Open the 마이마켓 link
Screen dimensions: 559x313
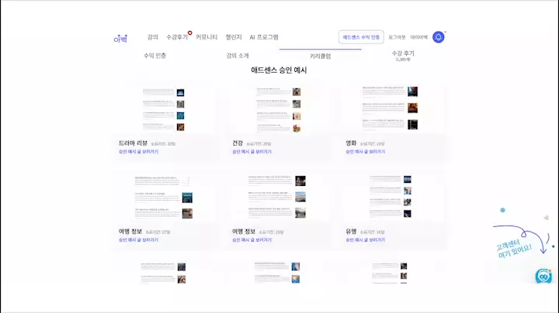(x=418, y=37)
